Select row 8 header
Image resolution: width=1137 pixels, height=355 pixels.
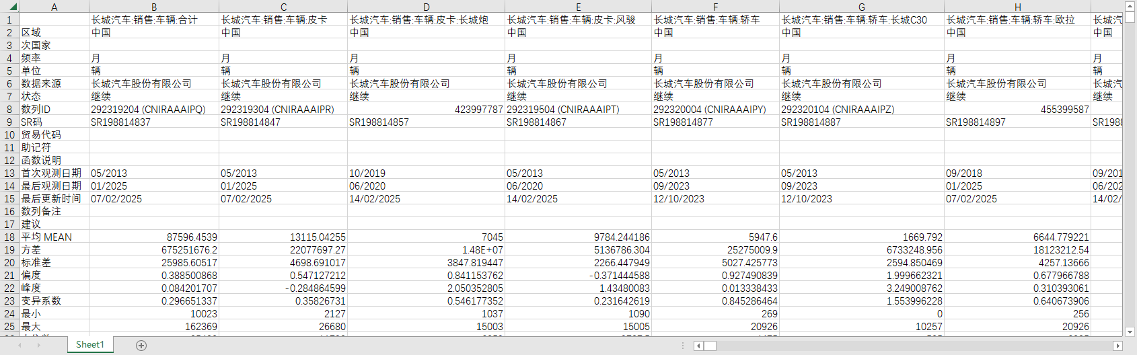coord(9,109)
